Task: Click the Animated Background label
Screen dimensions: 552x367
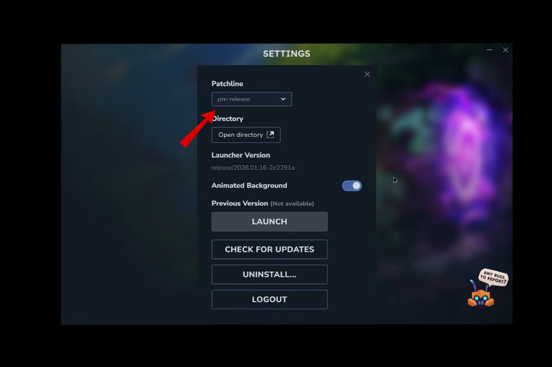Action: pyautogui.click(x=249, y=186)
